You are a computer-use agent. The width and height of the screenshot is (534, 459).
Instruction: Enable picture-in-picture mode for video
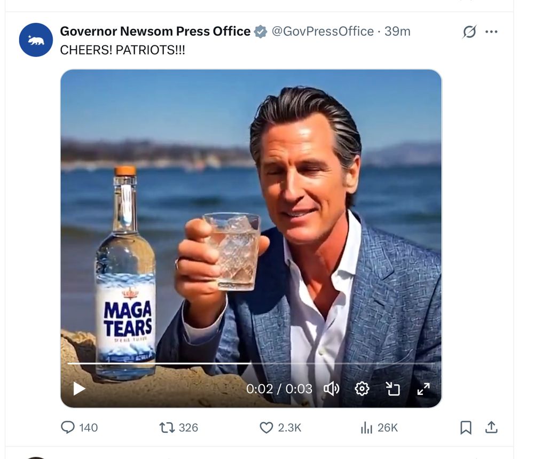tap(392, 388)
